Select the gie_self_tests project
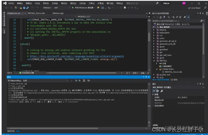This screenshot has width=208, height=135. pos(165,55)
